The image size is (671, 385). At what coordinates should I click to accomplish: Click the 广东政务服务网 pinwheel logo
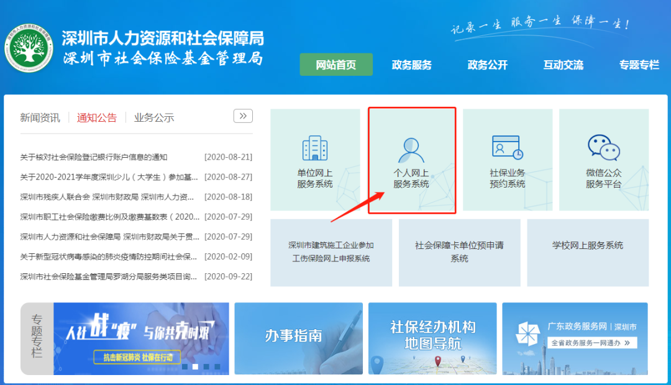[x=529, y=336]
